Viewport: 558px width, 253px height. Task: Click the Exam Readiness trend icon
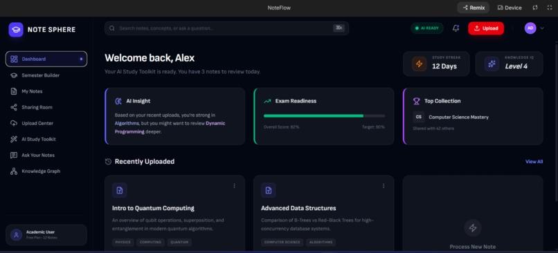267,102
